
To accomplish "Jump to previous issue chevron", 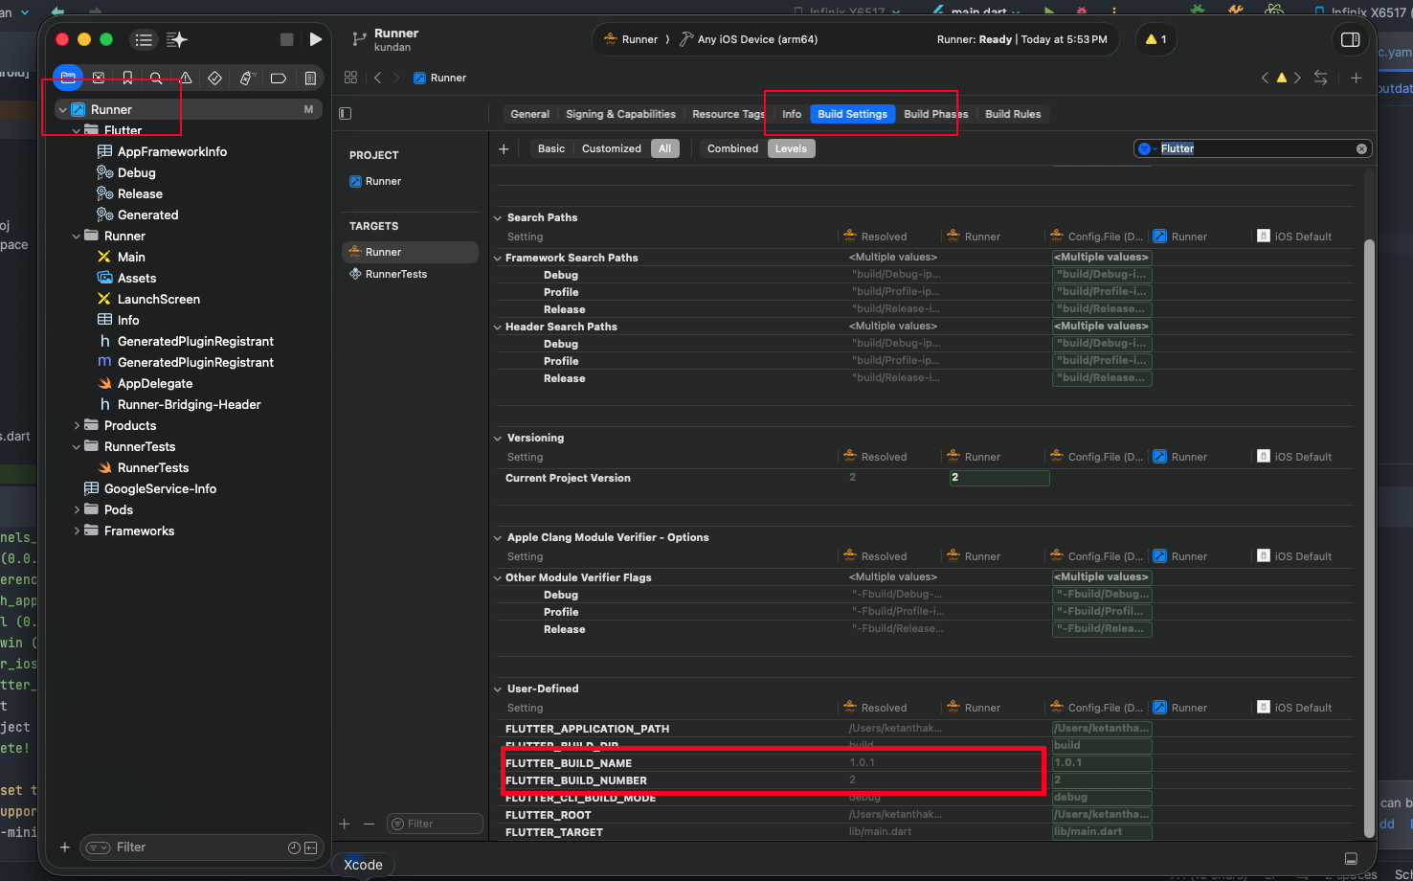I will pyautogui.click(x=1265, y=78).
